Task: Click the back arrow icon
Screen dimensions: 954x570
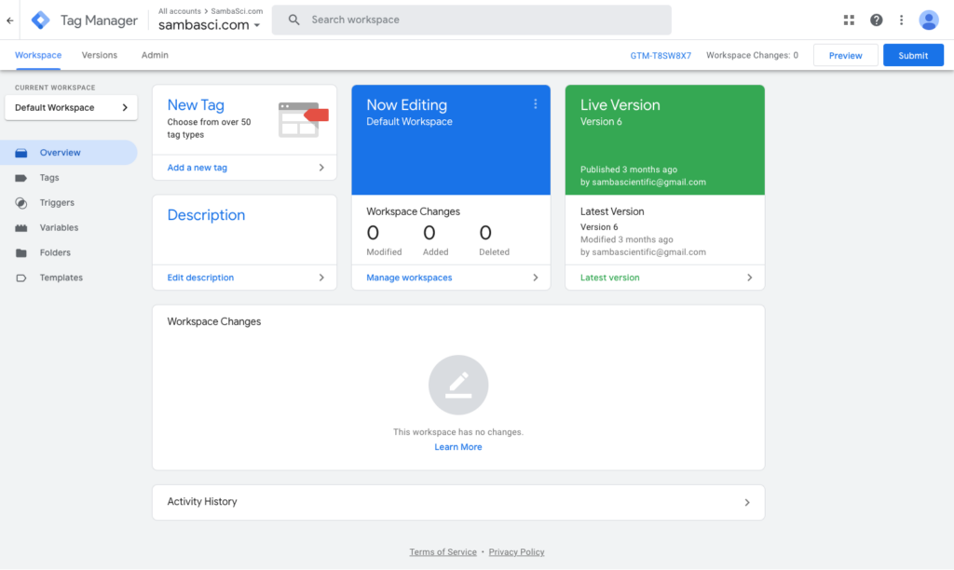Action: tap(9, 20)
